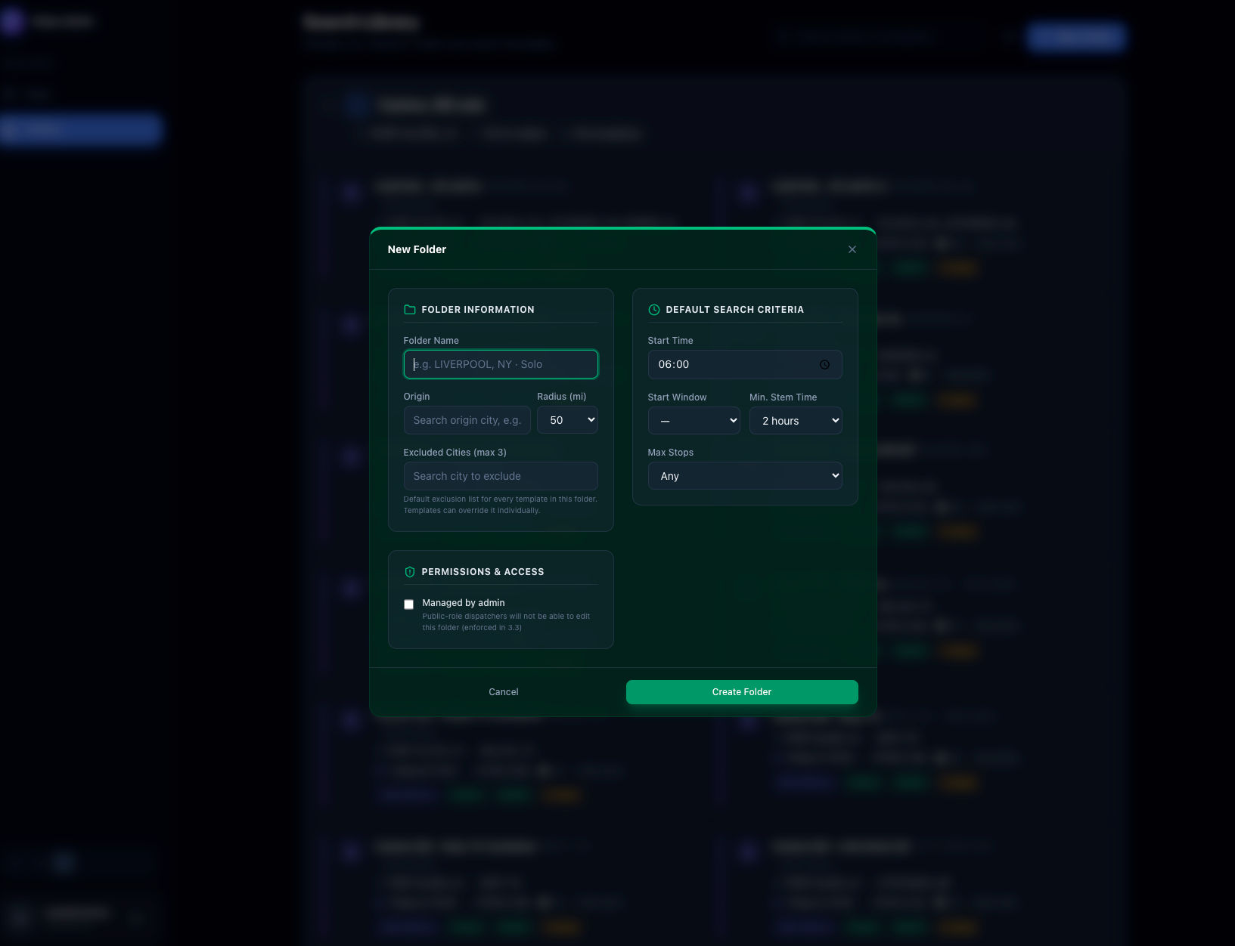The width and height of the screenshot is (1235, 946).
Task: Enable the Managed by admin checkbox
Action: click(x=408, y=604)
